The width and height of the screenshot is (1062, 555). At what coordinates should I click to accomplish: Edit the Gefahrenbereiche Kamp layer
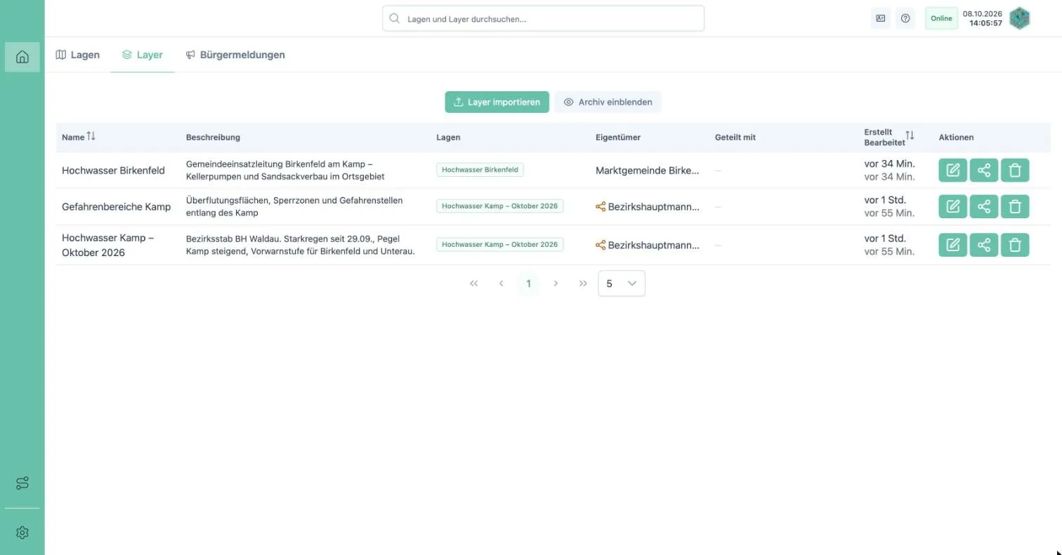click(x=953, y=206)
